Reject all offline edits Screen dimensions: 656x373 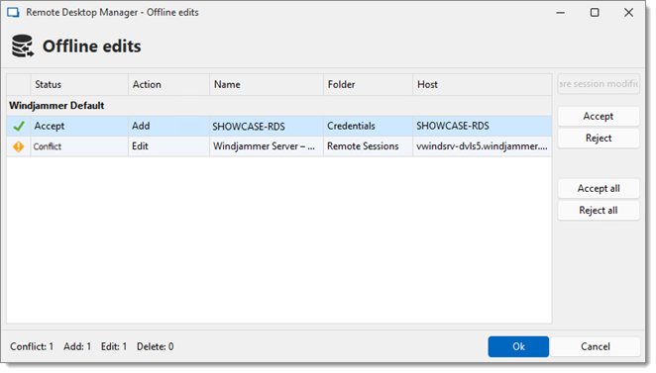(x=599, y=210)
